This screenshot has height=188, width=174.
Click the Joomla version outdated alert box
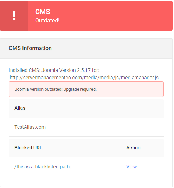(x=86, y=89)
